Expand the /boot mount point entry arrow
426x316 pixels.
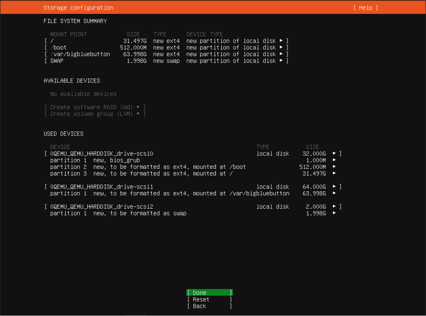[281, 48]
